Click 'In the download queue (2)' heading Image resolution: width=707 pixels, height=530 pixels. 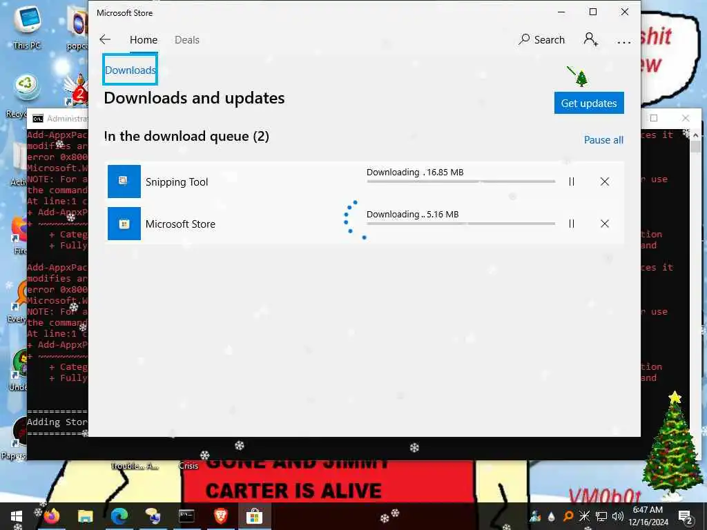pyautogui.click(x=186, y=136)
